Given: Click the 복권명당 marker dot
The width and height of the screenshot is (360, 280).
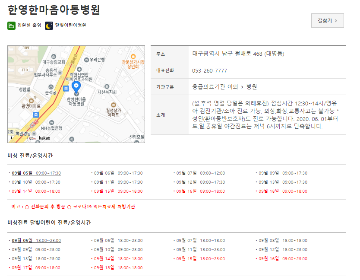Looking at the screenshot, I should click(34, 134).
